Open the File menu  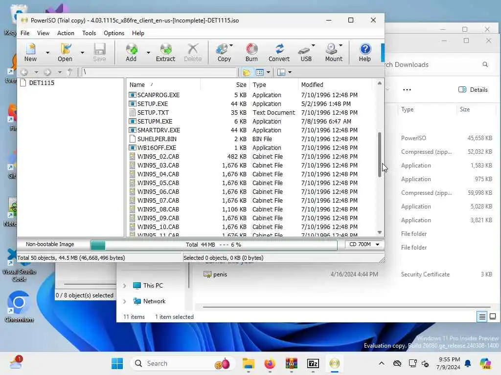(x=25, y=33)
